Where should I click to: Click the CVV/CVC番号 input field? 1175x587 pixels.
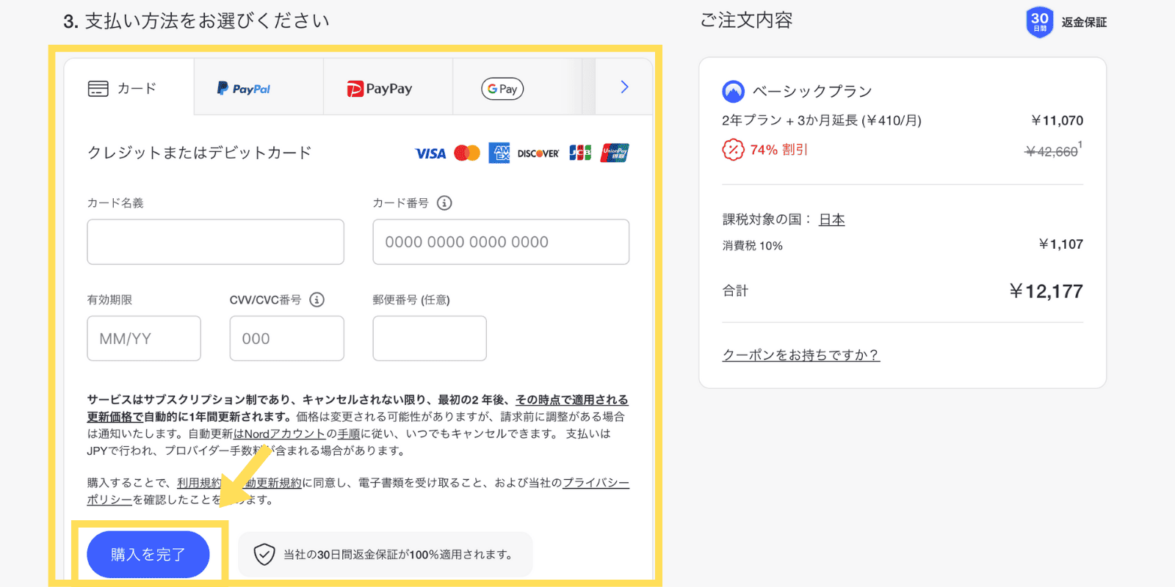point(286,338)
